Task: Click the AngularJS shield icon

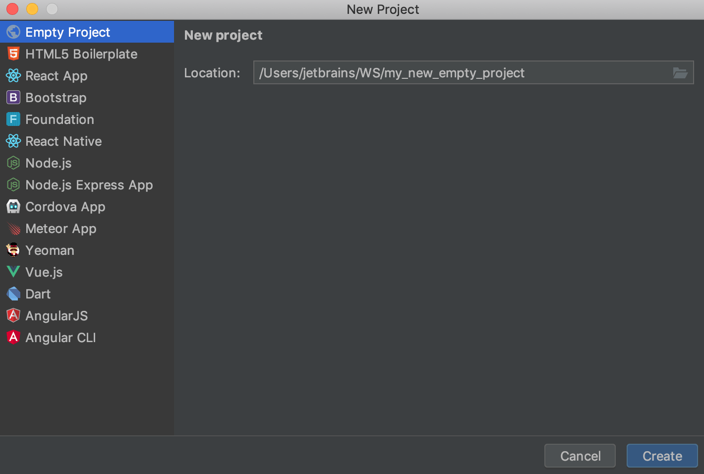Action: pyautogui.click(x=13, y=316)
